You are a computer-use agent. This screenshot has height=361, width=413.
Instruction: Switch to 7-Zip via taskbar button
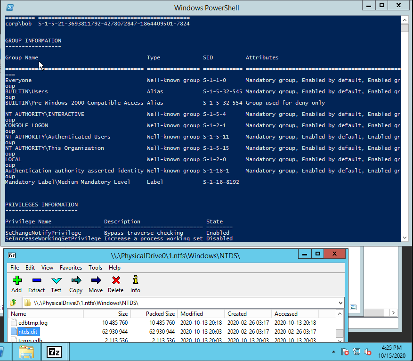[x=54, y=352]
